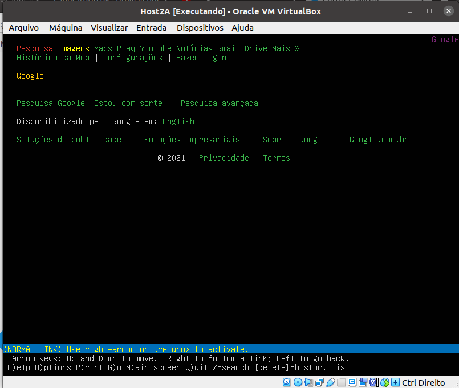
Task: Click the CPU virtualization V icon
Action: tap(374, 382)
